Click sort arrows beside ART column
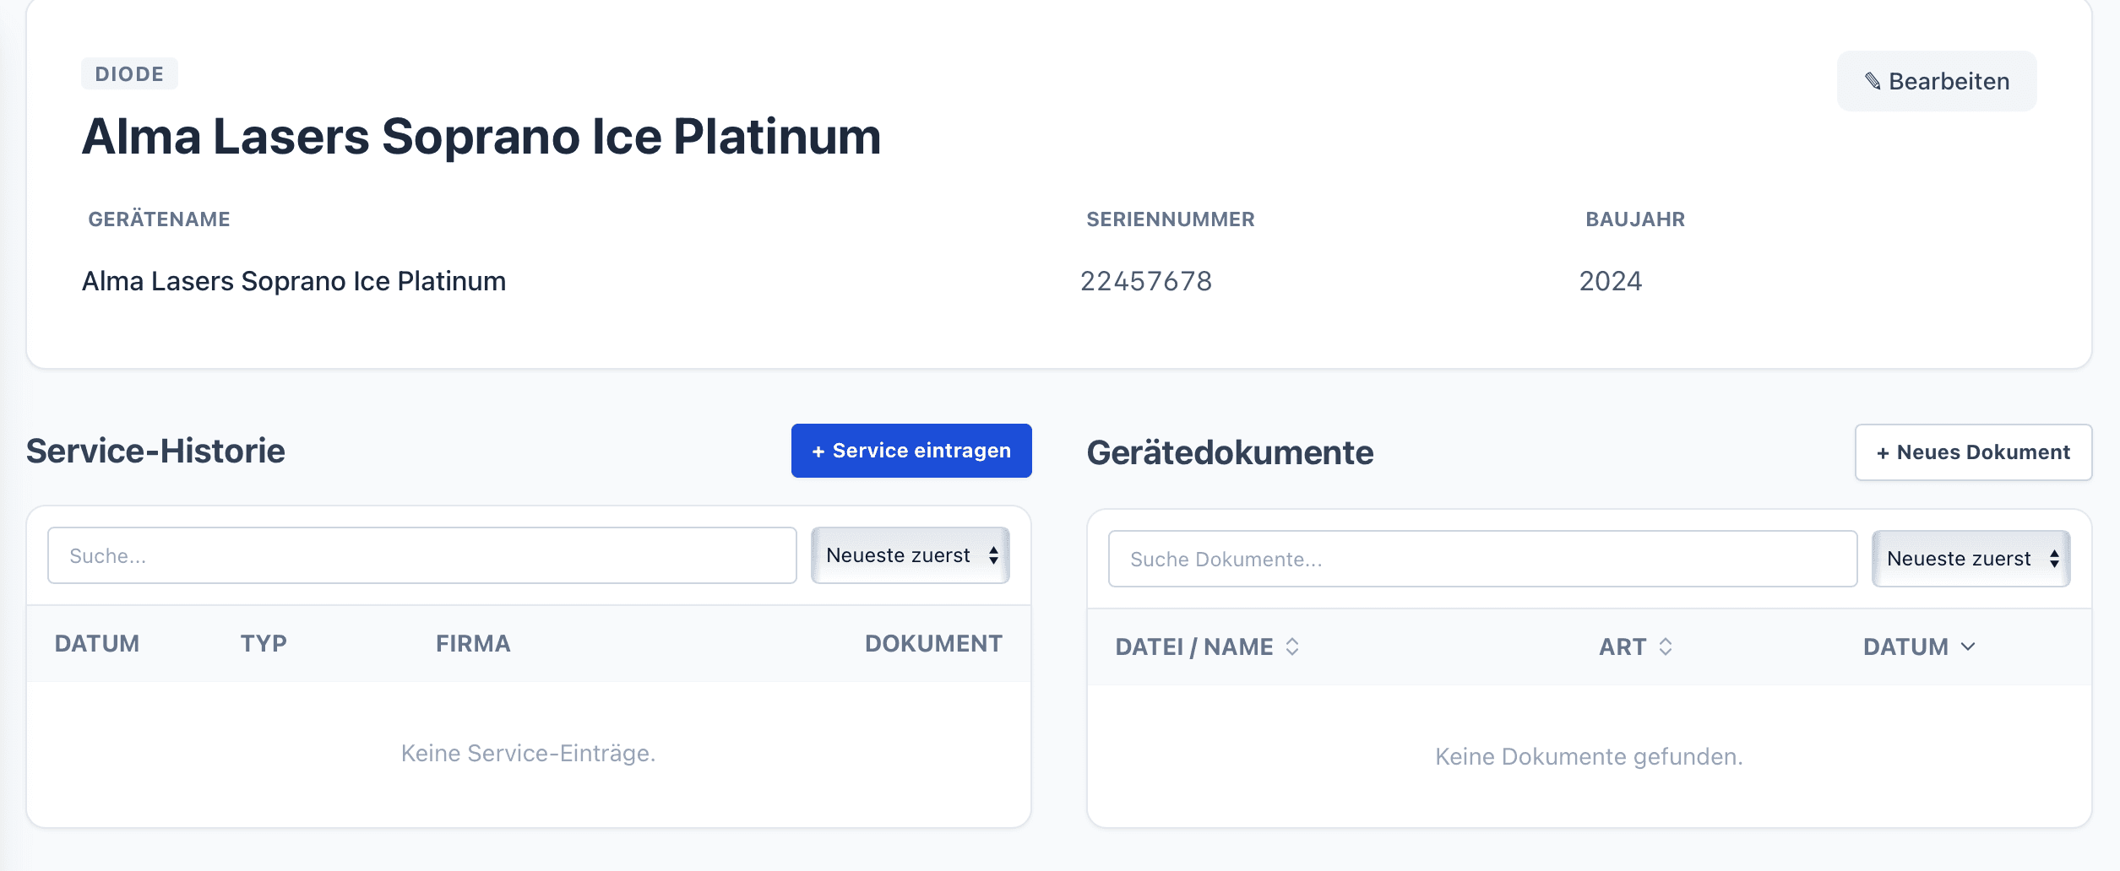The height and width of the screenshot is (871, 2120). [x=1666, y=646]
